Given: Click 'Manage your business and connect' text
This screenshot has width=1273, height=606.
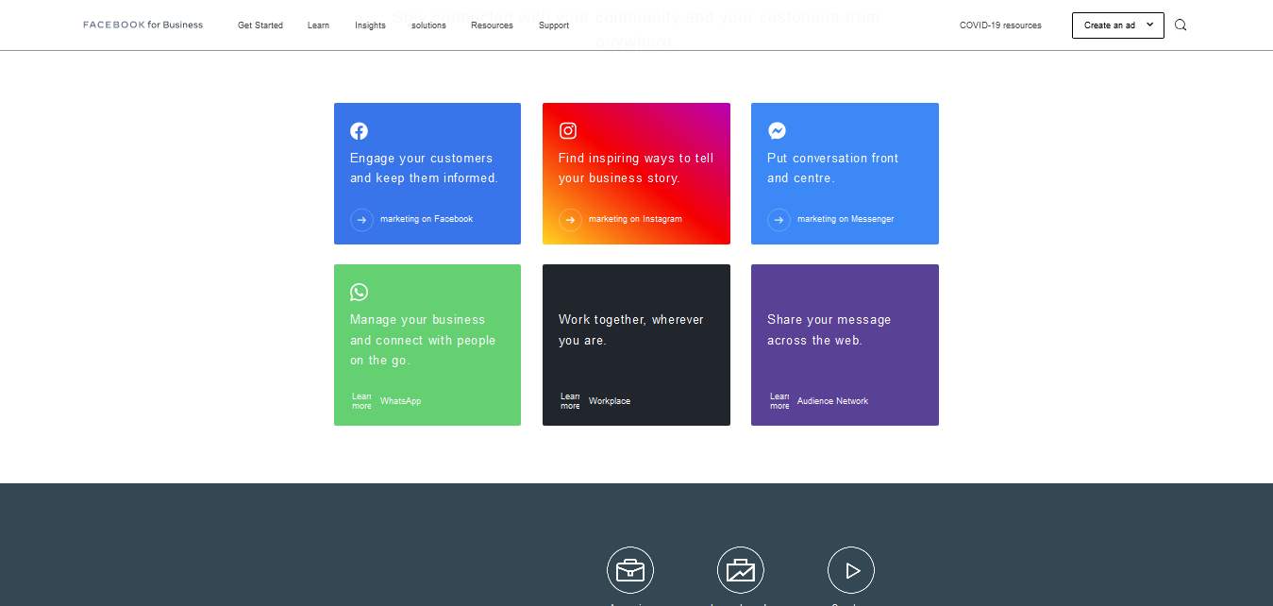Looking at the screenshot, I should click(423, 340).
